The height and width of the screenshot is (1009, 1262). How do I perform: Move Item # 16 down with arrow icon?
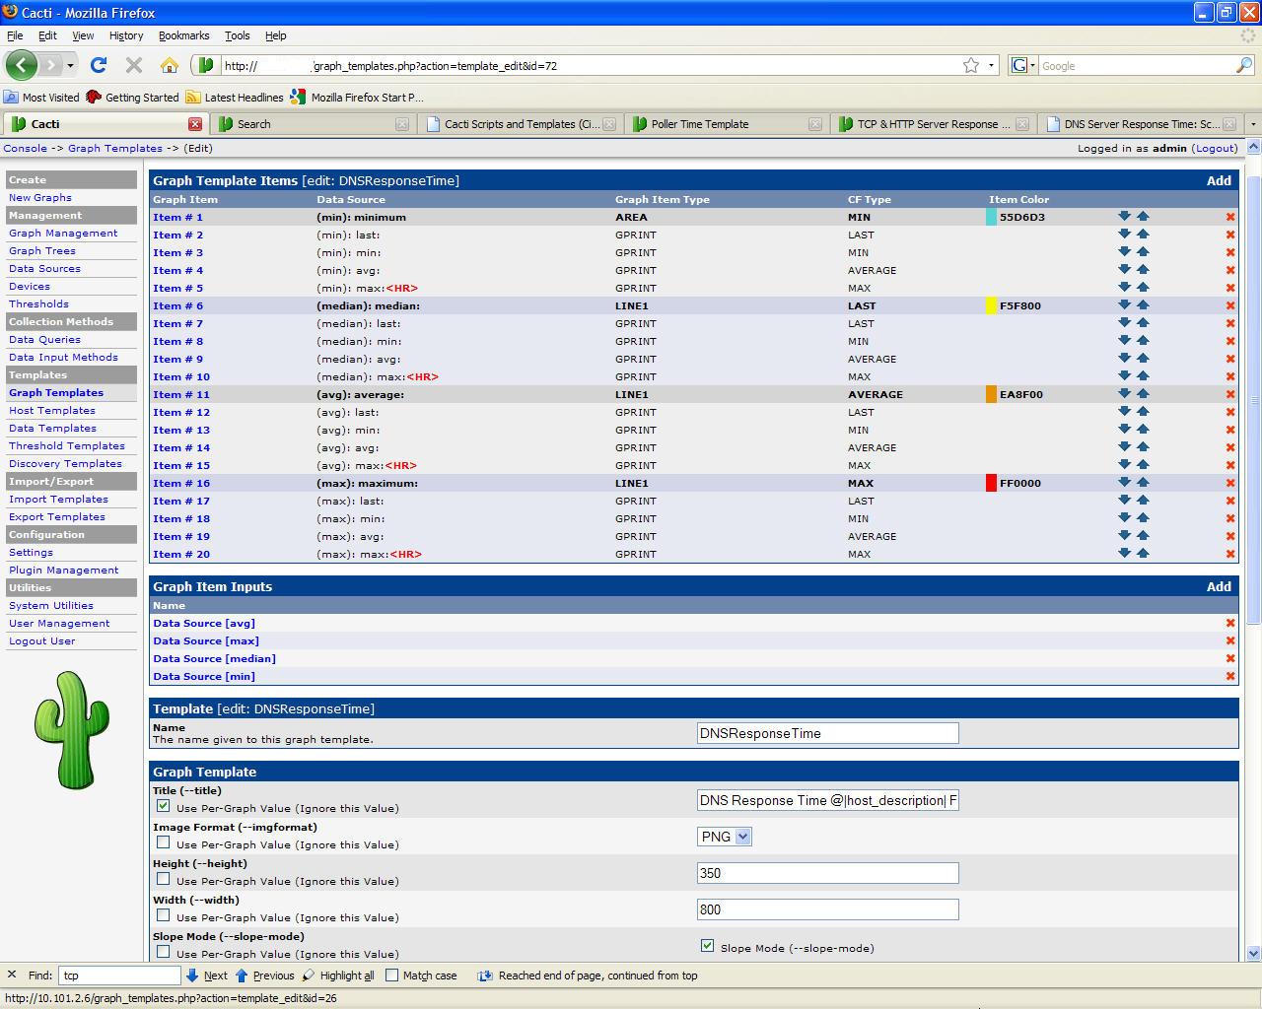(1124, 482)
